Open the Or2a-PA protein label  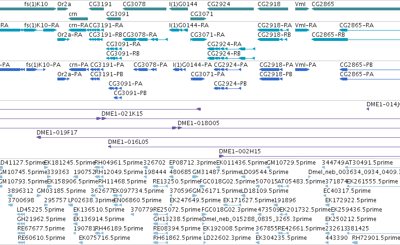(x=70, y=74)
